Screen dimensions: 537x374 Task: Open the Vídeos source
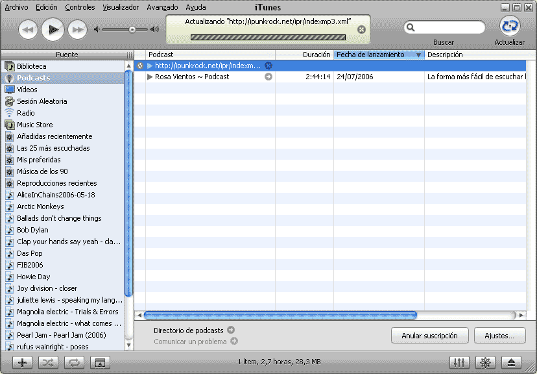64,90
